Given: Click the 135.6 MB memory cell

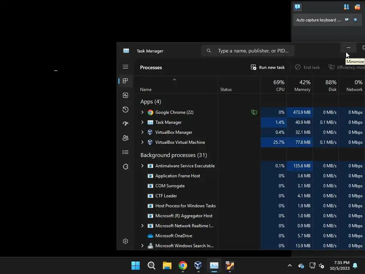Looking at the screenshot, I should pyautogui.click(x=299, y=166).
